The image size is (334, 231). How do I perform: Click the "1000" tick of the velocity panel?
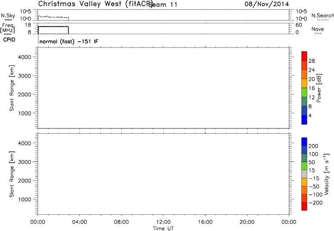pyautogui.click(x=25, y=199)
